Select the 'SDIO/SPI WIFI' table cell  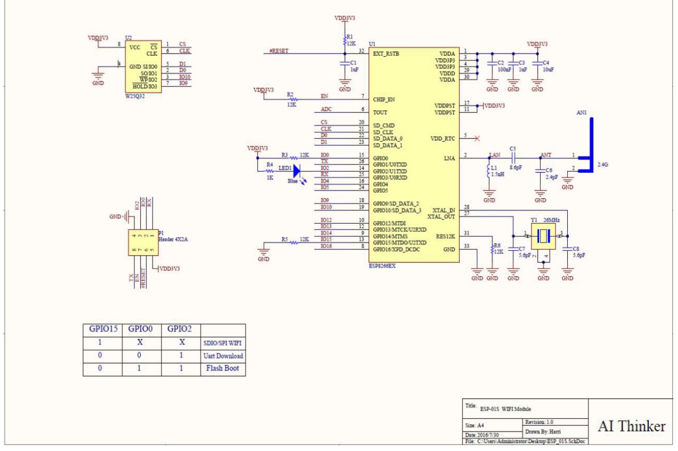224,344
